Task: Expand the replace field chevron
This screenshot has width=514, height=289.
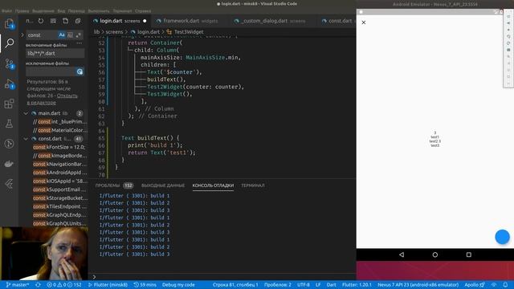Action: [x=22, y=35]
